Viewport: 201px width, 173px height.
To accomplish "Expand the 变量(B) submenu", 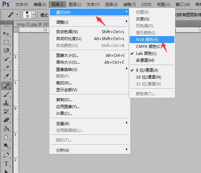I will pyautogui.click(x=89, y=123).
